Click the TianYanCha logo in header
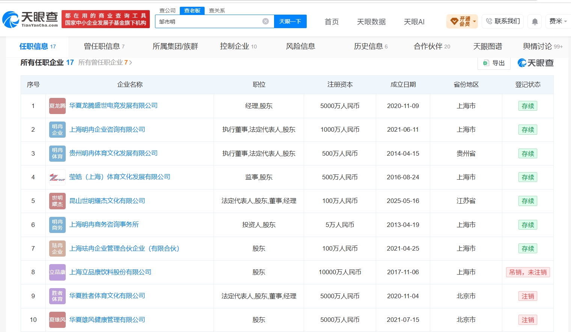Screen dimensions: 571x332 (30, 19)
